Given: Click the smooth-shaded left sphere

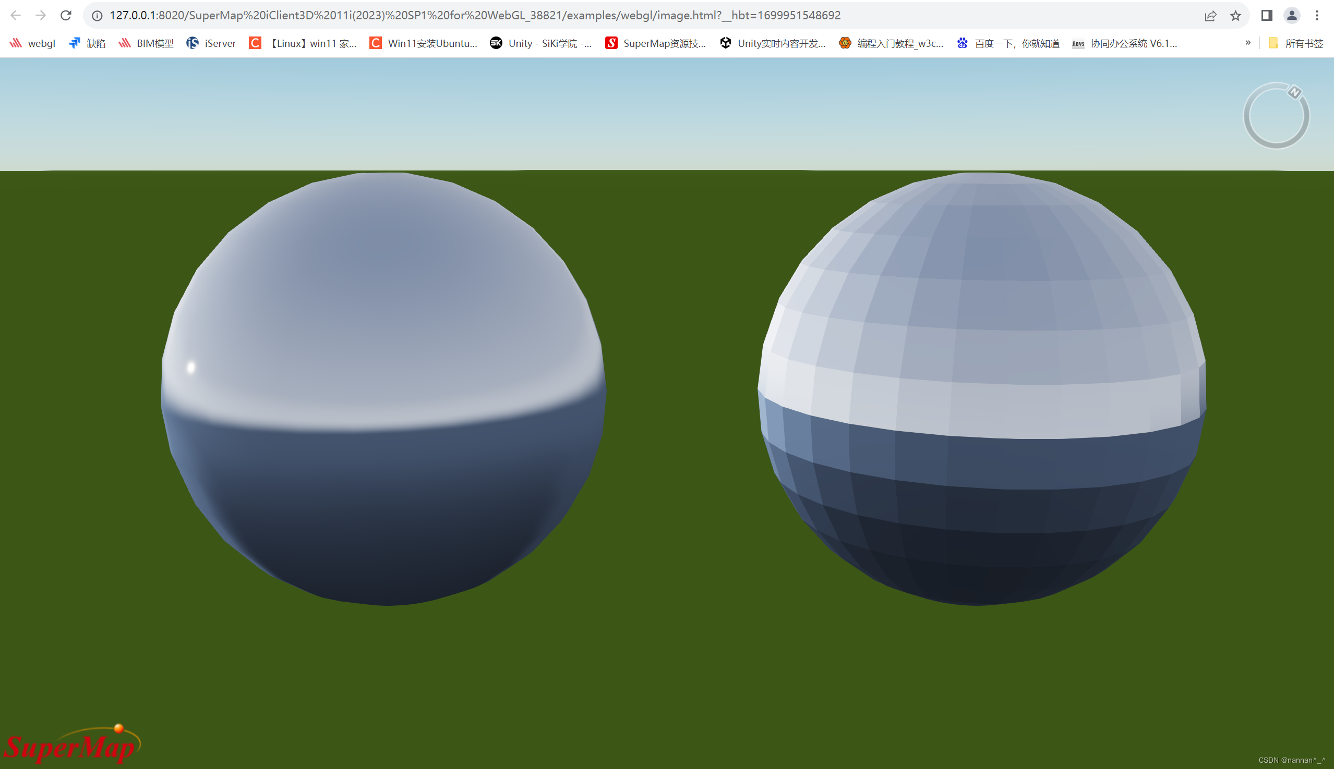Looking at the screenshot, I should tap(383, 388).
